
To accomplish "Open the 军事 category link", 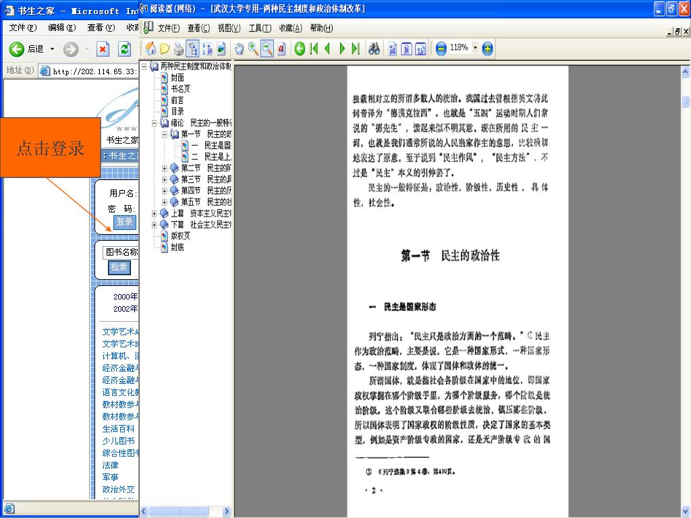I will (x=110, y=477).
